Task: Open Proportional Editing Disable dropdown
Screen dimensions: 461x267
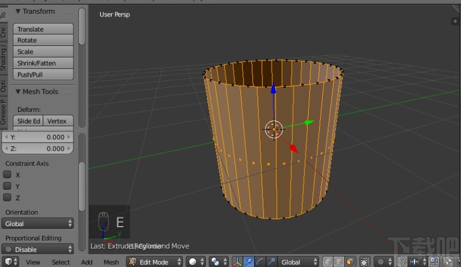Action: click(37, 249)
